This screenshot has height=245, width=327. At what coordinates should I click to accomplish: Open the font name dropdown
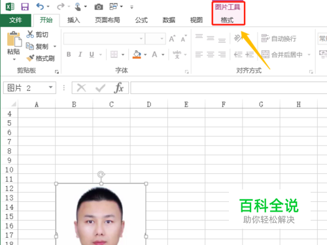[141, 39]
